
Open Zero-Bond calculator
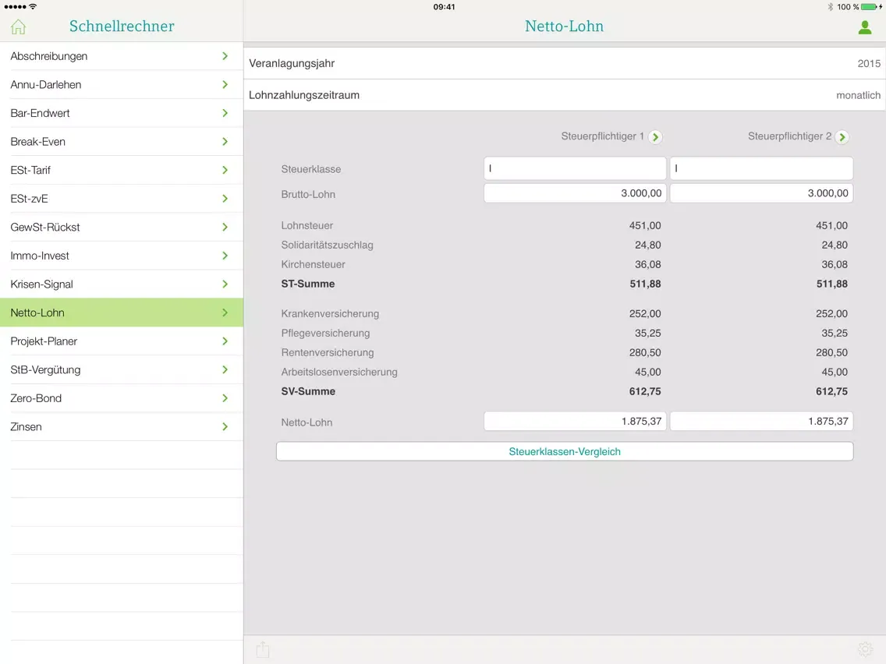(x=122, y=398)
